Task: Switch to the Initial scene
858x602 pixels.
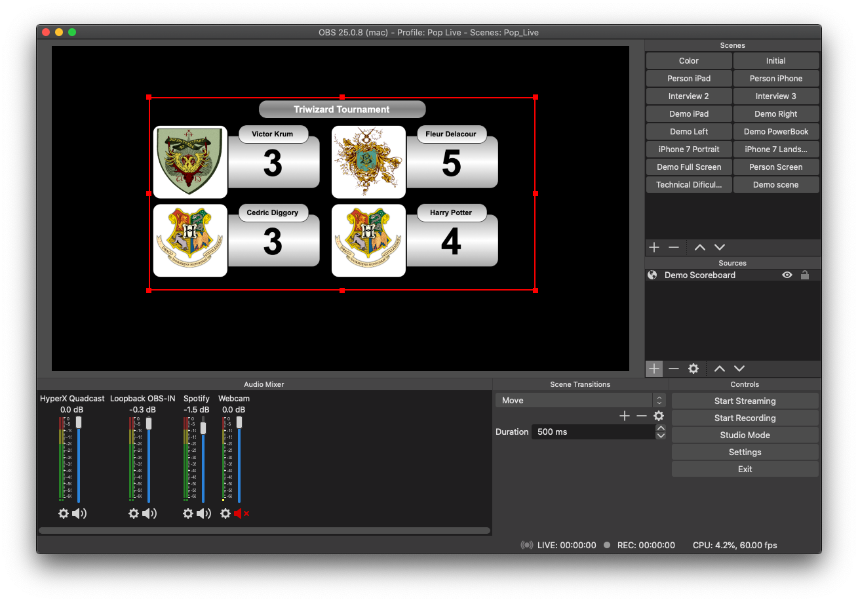Action: click(x=776, y=61)
